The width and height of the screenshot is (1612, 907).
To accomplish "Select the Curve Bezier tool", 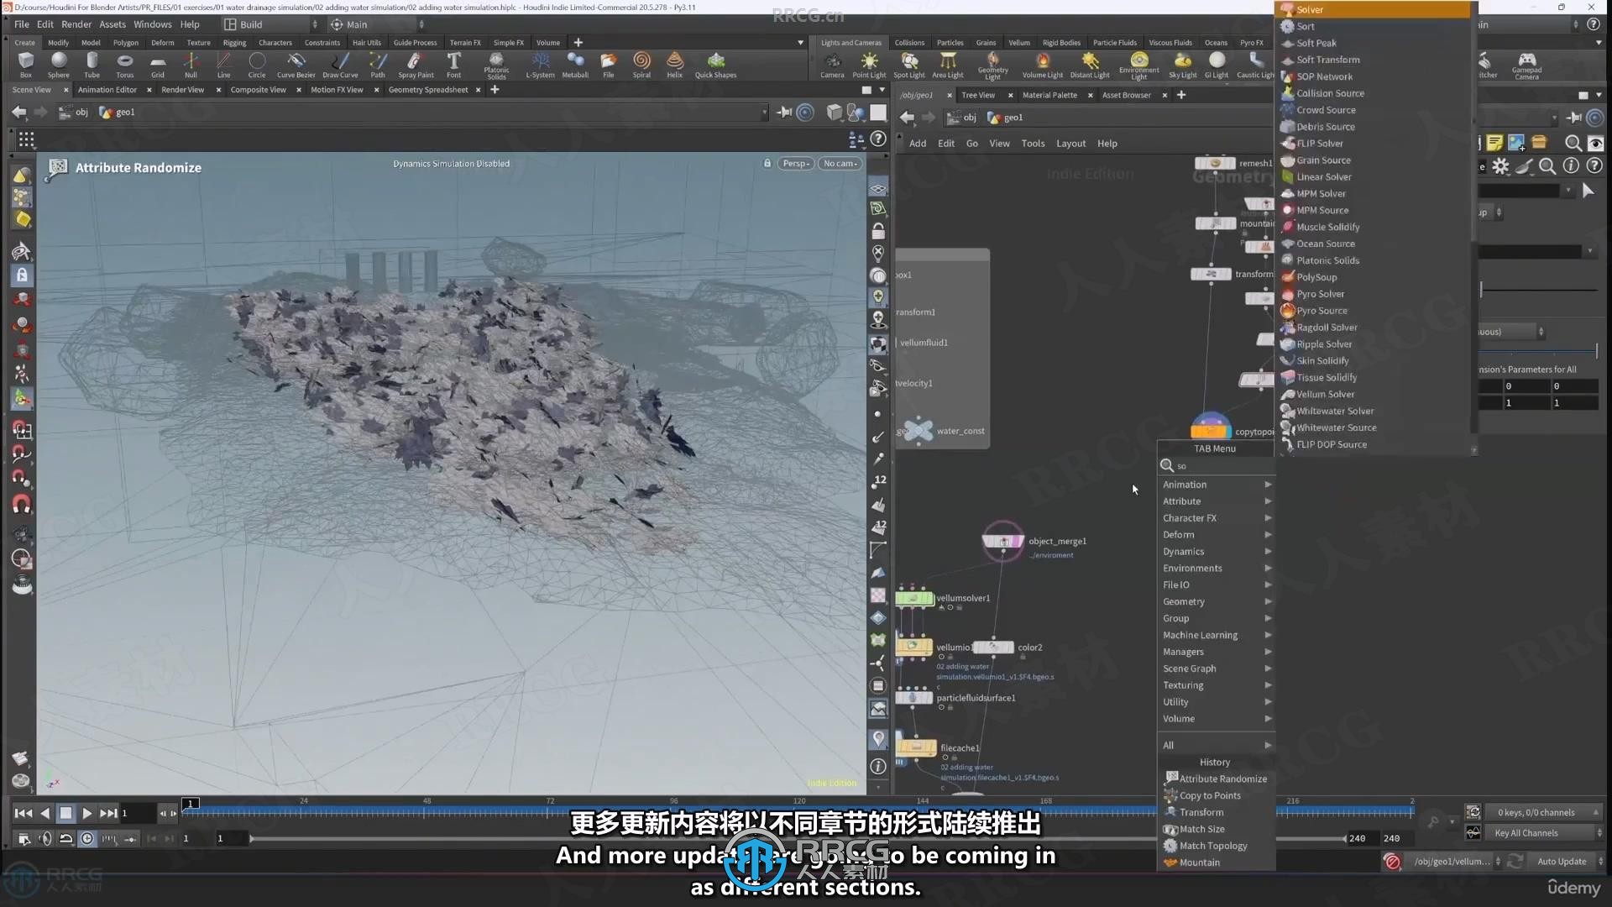I will point(296,65).
